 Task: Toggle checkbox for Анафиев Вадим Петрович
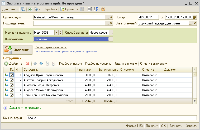click(x=12, y=85)
